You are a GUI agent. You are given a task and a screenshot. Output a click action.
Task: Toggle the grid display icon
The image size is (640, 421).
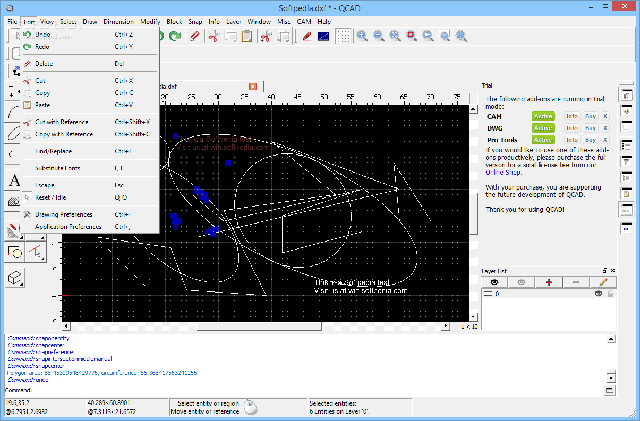tap(343, 36)
